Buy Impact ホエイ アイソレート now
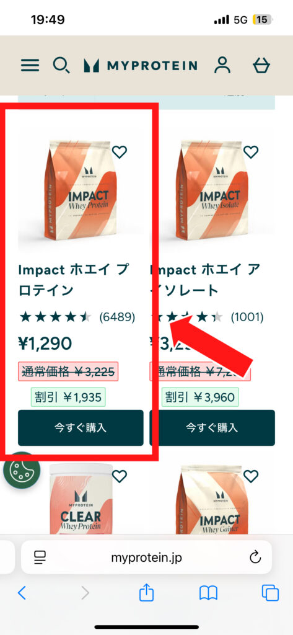Viewport: 293px width, 635px height. (212, 428)
